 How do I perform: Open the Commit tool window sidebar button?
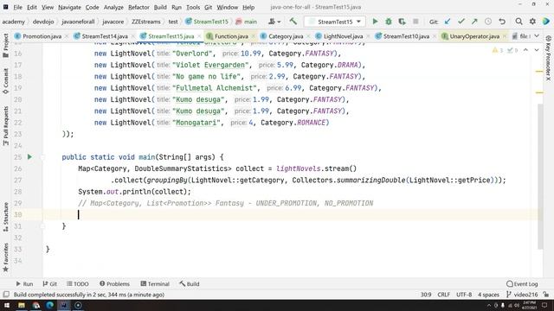point(6,81)
